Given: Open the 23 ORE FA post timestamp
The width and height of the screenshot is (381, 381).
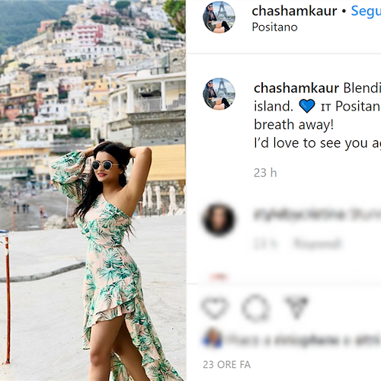Looking at the screenshot, I should [x=227, y=364].
